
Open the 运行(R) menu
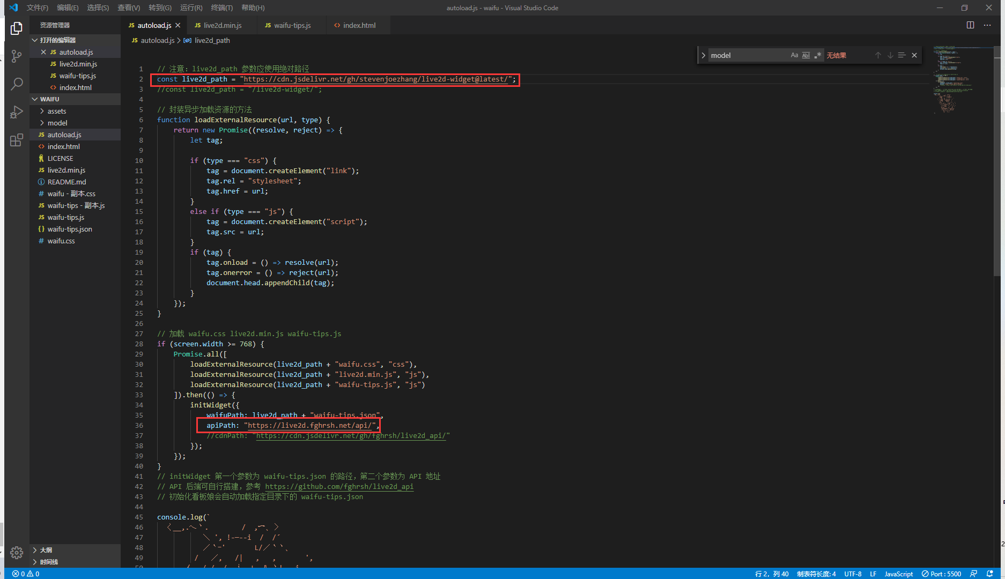[191, 8]
